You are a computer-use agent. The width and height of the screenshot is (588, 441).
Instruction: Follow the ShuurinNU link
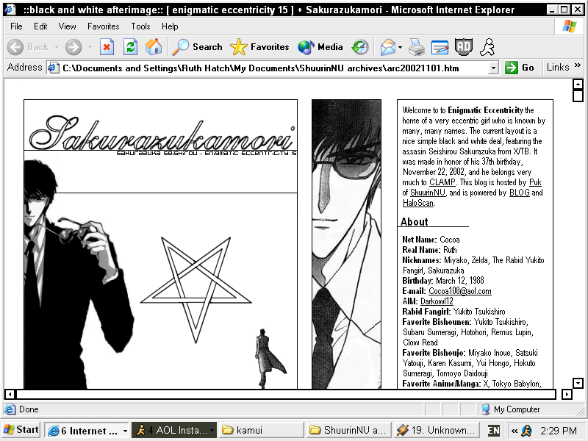click(x=427, y=193)
